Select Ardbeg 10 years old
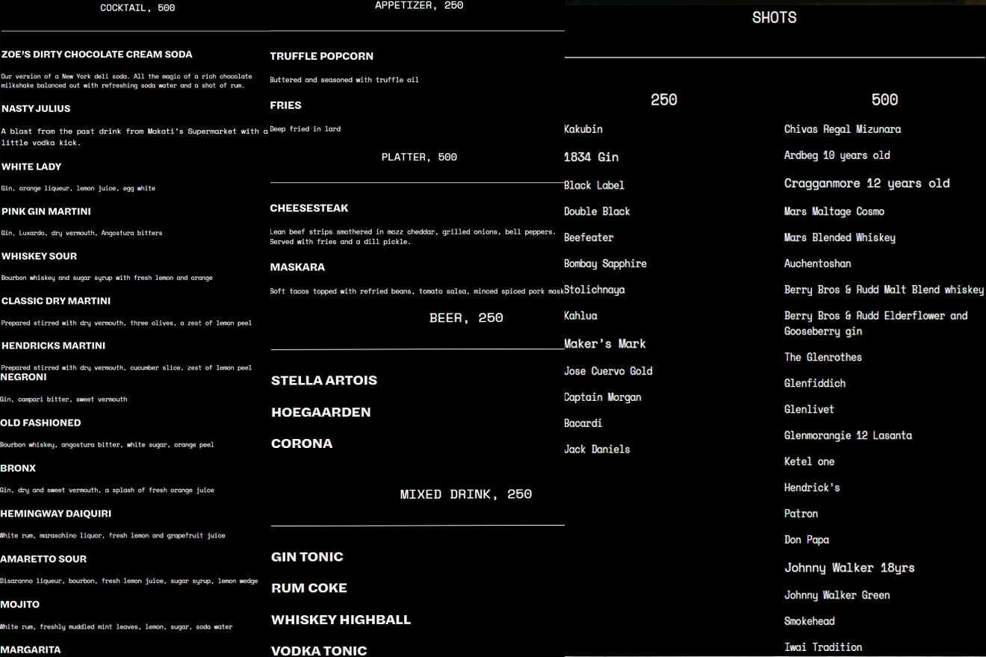 tap(837, 155)
